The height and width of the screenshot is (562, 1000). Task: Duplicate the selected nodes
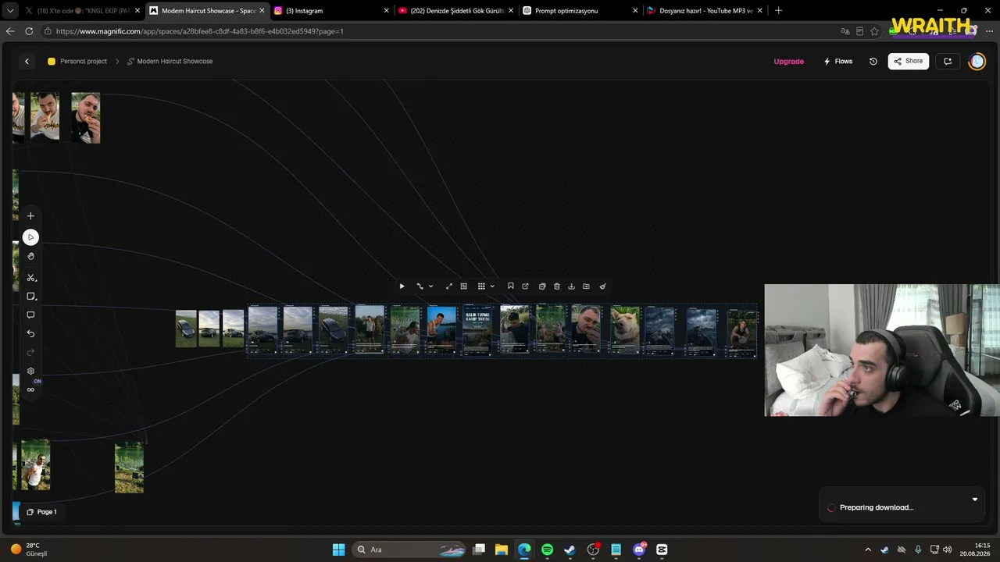[541, 286]
